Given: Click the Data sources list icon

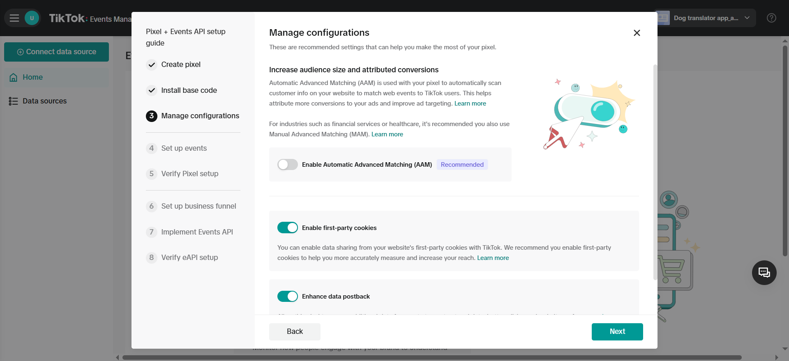Looking at the screenshot, I should [13, 101].
